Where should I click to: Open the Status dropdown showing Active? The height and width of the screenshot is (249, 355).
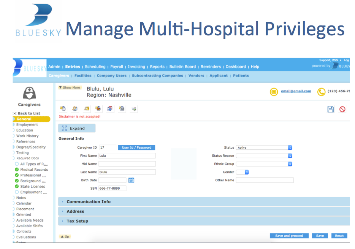(264, 147)
